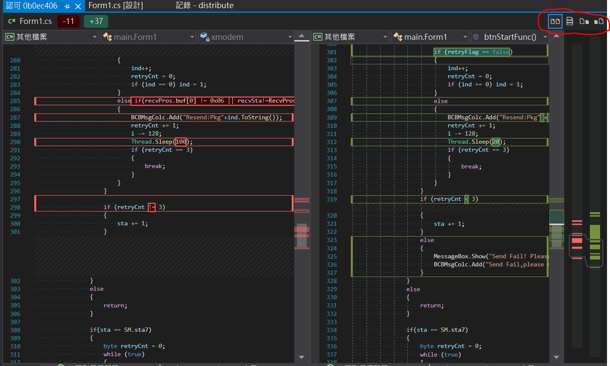Click sta += 1; line in left pane
The width and height of the screenshot is (610, 366).
point(133,224)
